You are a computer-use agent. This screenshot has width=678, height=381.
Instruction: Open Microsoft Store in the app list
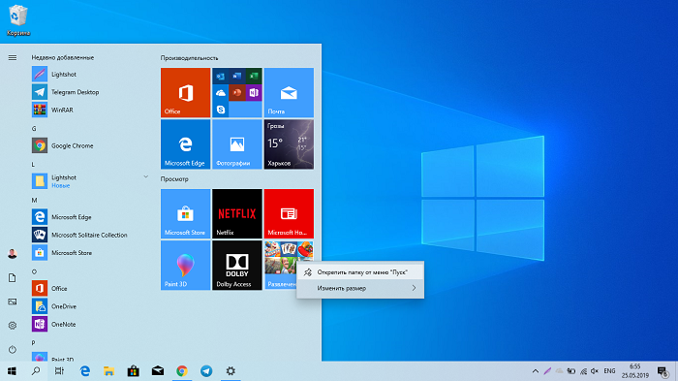tap(90, 253)
